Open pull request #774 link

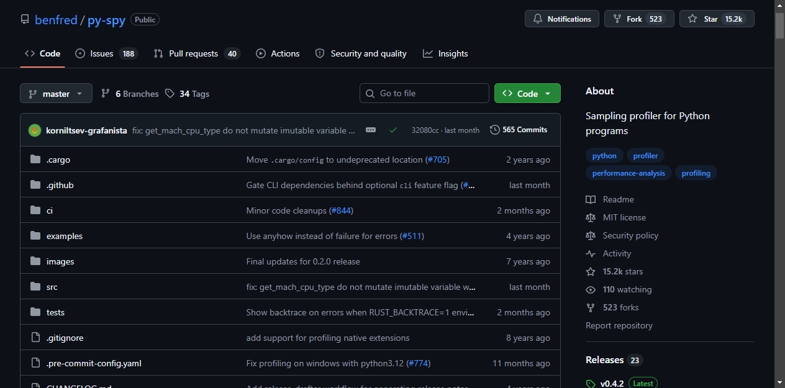click(x=419, y=363)
